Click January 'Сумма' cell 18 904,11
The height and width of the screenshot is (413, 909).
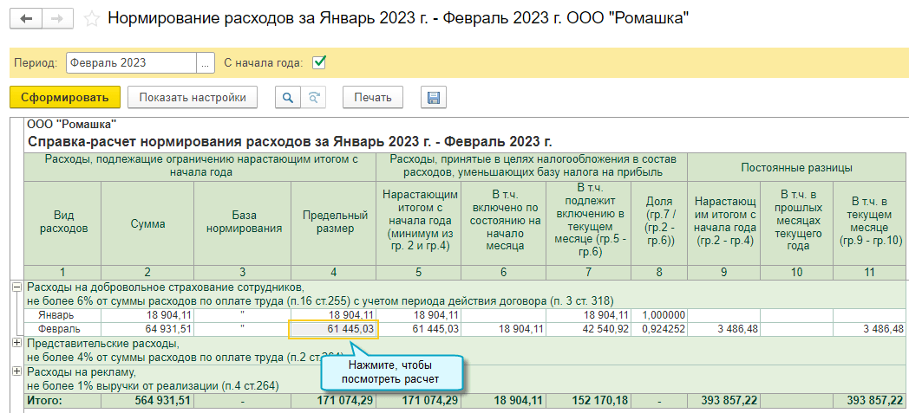[x=147, y=315]
